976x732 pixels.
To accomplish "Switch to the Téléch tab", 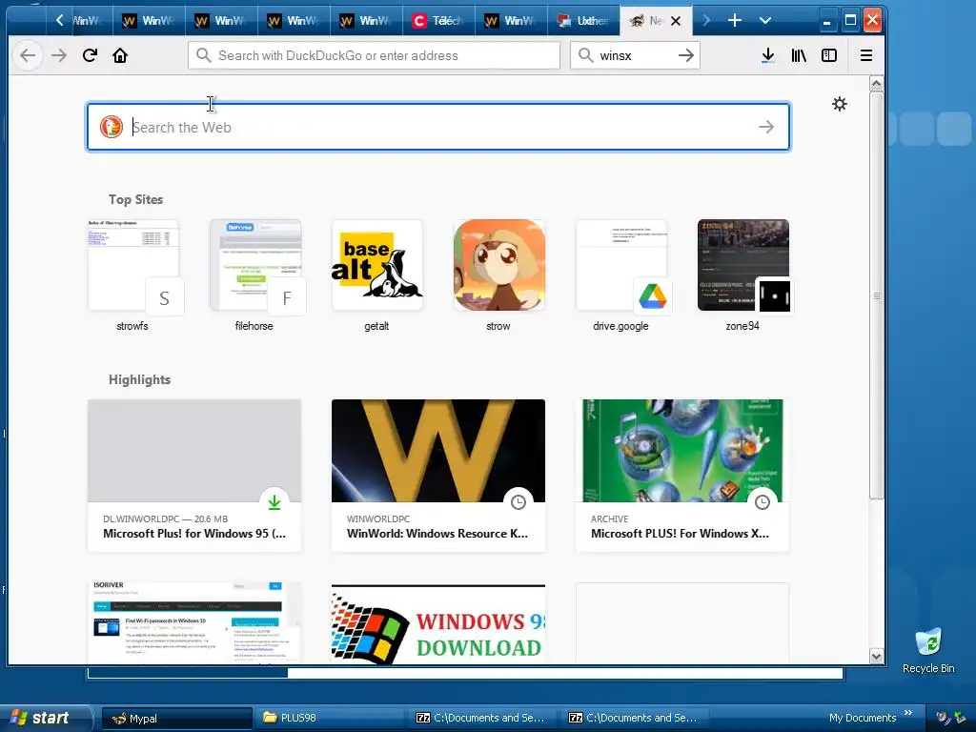I will tap(438, 21).
